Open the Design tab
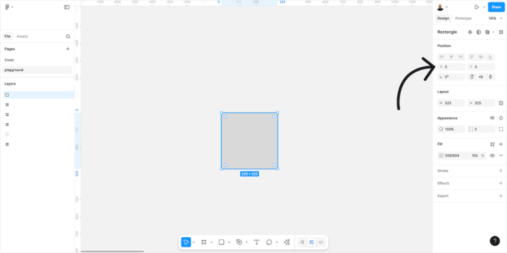The image size is (507, 253). click(x=443, y=18)
